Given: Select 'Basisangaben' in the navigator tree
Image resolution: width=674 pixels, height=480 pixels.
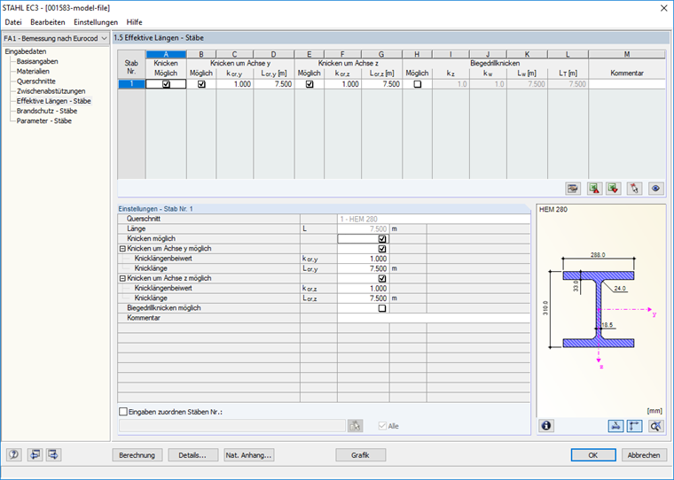Looking at the screenshot, I should [x=37, y=61].
